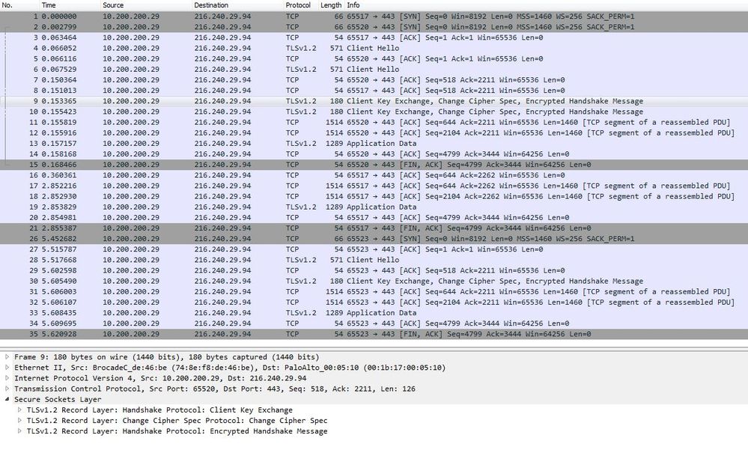The width and height of the screenshot is (748, 453).
Task: Select packet 14 ACK at time 0.158168
Action: [x=374, y=154]
